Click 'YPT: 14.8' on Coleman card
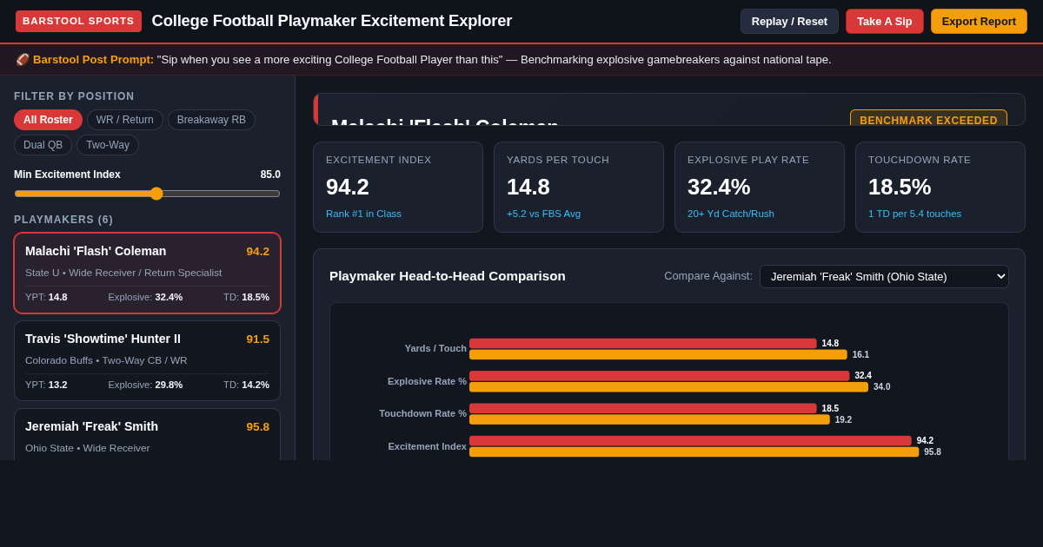This screenshot has height=547, width=1043. pos(46,297)
